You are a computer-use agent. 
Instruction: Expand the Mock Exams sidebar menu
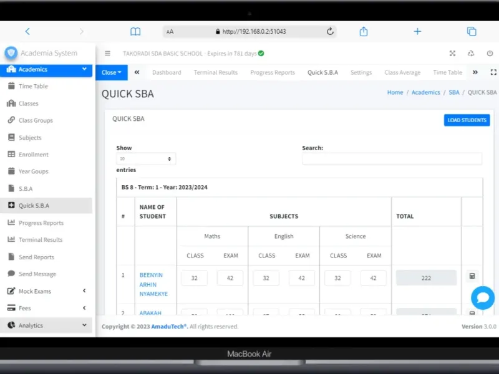(46, 291)
